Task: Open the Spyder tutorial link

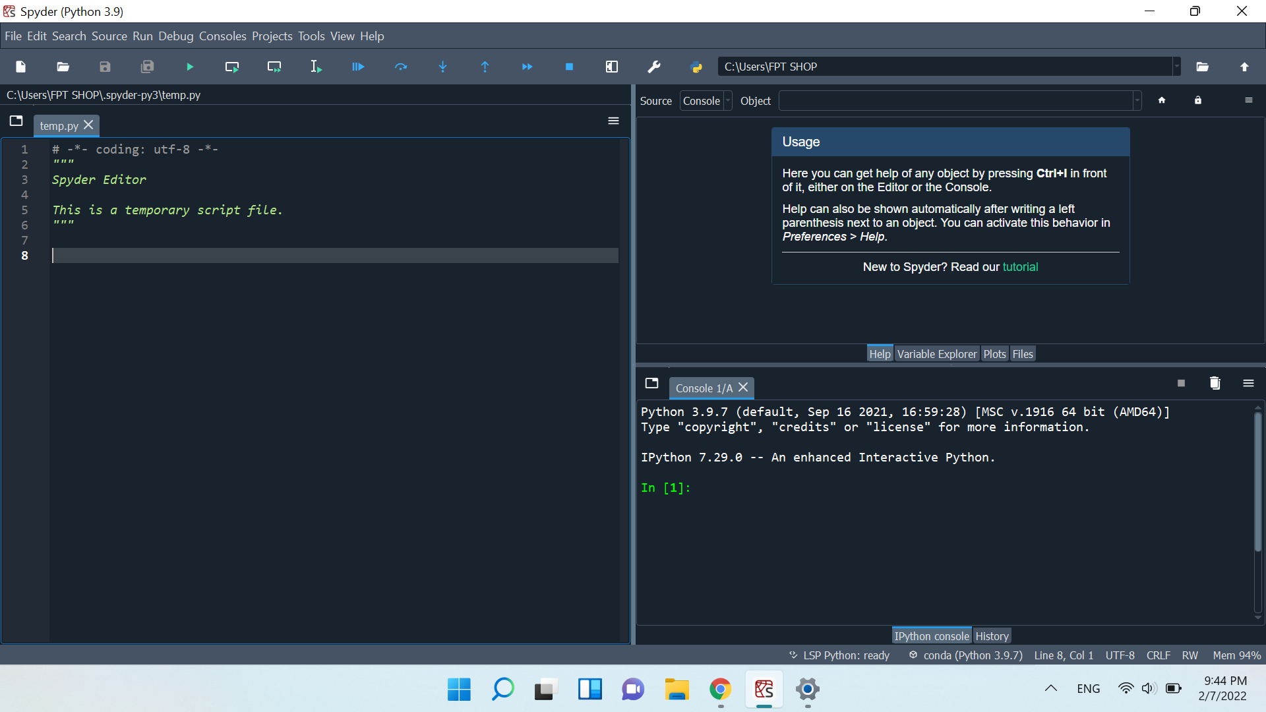Action: (x=1020, y=267)
